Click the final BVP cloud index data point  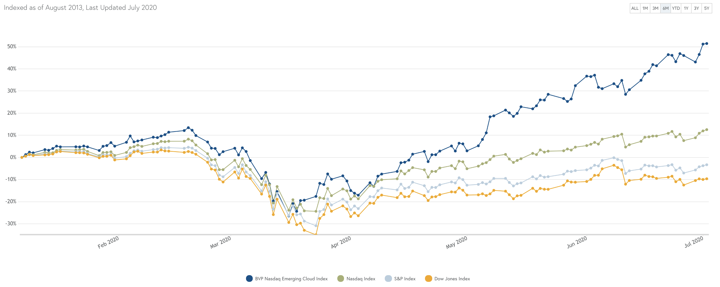click(707, 44)
